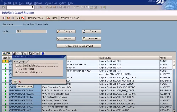
Task: Click the list toolbar Find binoculars icon
Action: point(13,53)
